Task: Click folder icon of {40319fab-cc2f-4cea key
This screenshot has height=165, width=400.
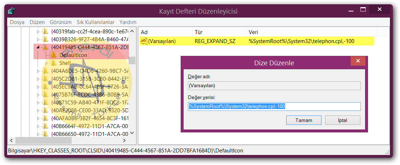Action: 45,32
